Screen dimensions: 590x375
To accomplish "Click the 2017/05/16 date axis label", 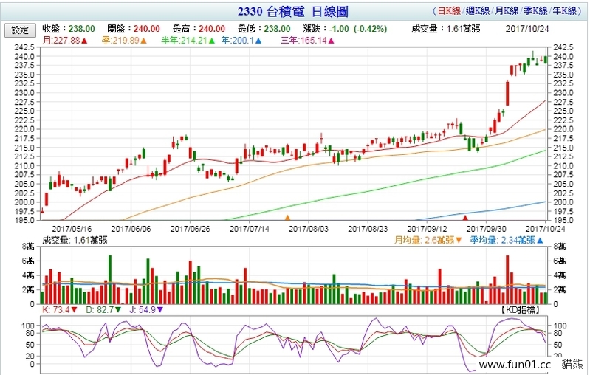I will [72, 229].
